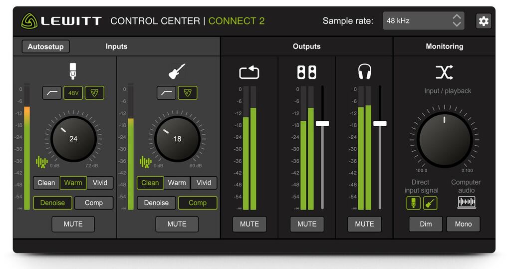Image resolution: width=511 pixels, height=269 pixels.
Task: Decrease sample rate with down arrow
Action: (457, 24)
